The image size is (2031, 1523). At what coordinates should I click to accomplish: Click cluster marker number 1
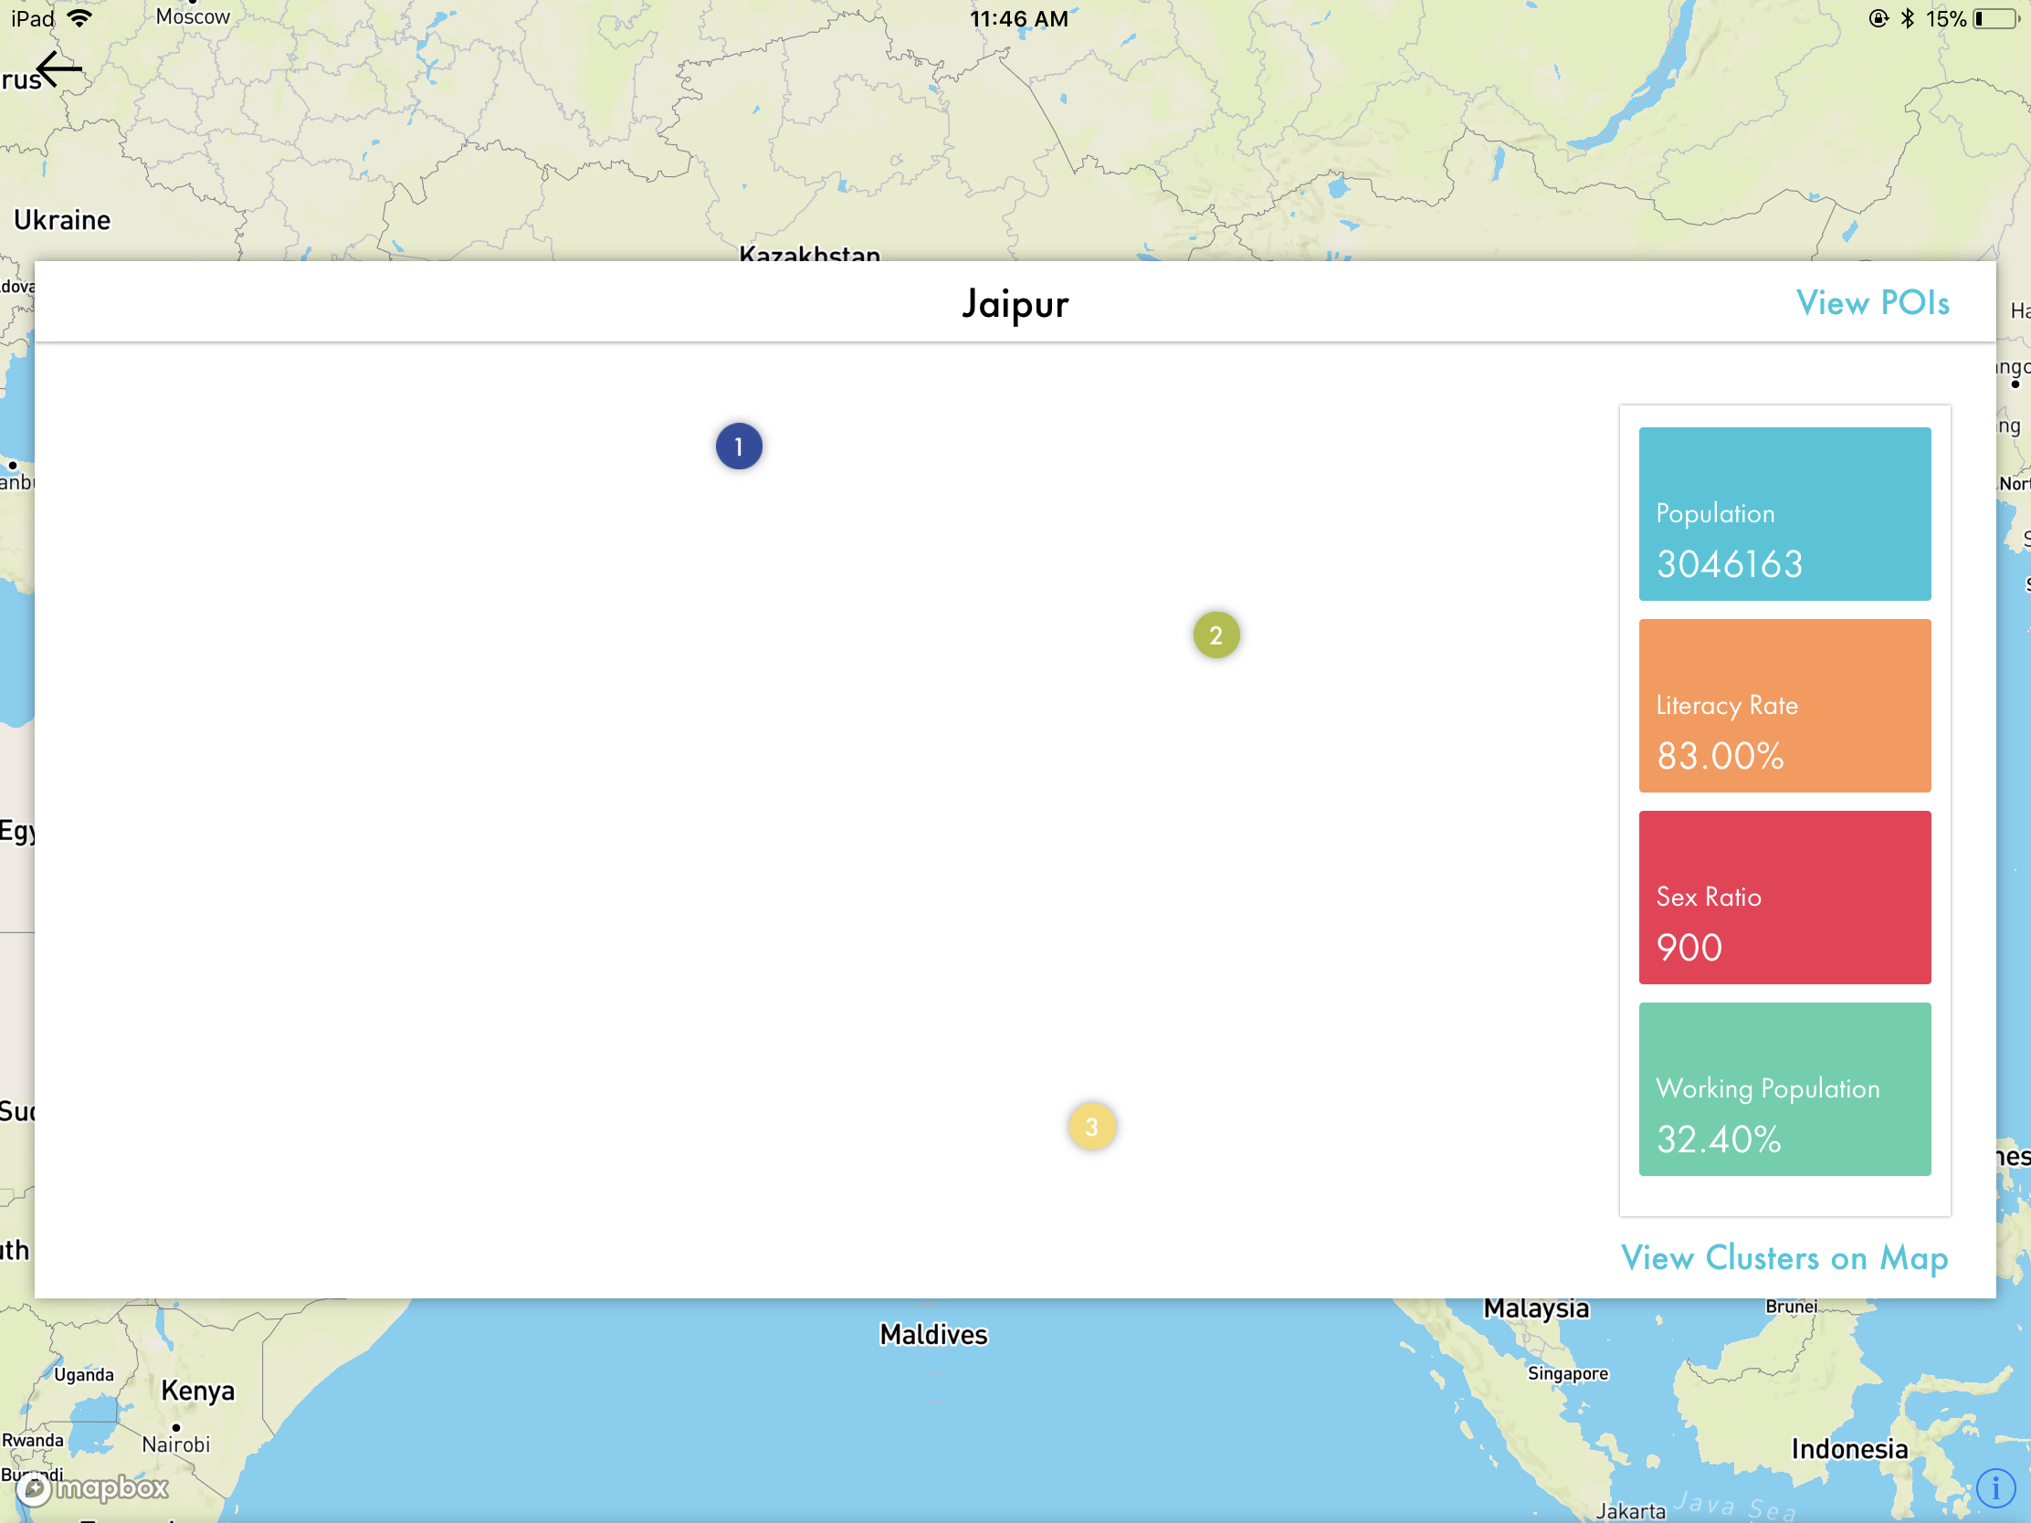point(739,445)
